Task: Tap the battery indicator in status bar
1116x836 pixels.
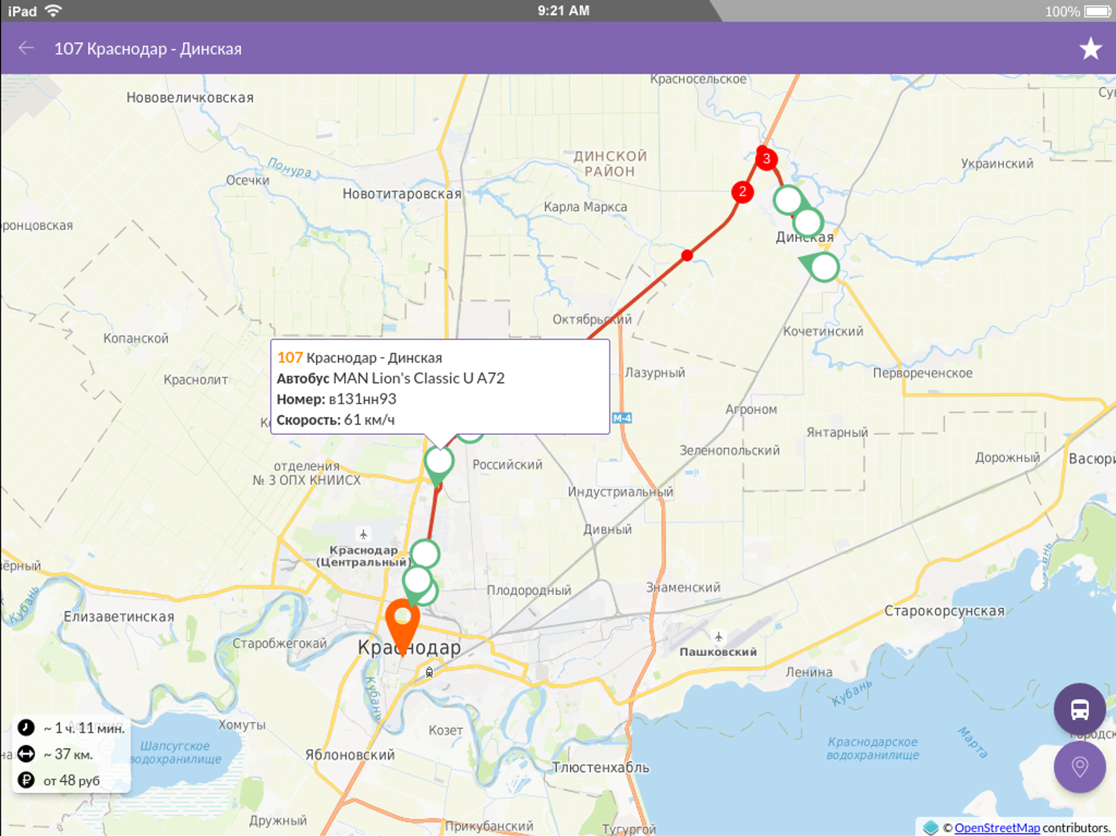Action: [x=1097, y=11]
